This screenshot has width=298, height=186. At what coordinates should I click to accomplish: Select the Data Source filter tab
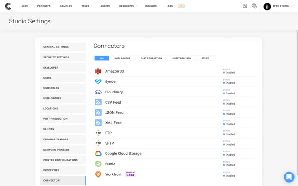point(122,58)
